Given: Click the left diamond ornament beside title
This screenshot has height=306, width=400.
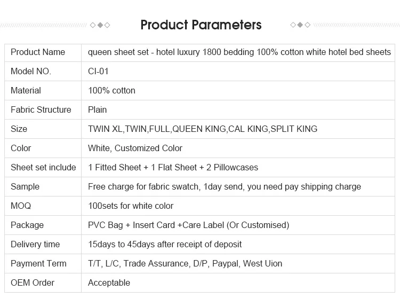Looking at the screenshot, I should (100, 25).
